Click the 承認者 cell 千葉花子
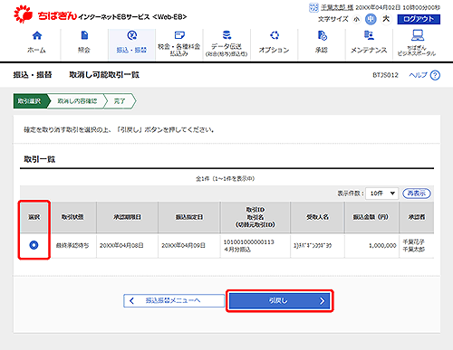Screen dimensions: 453x350 pos(413,241)
